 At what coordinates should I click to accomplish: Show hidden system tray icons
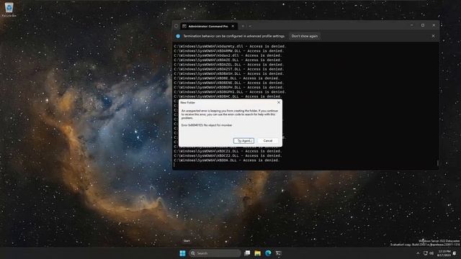tap(418, 253)
